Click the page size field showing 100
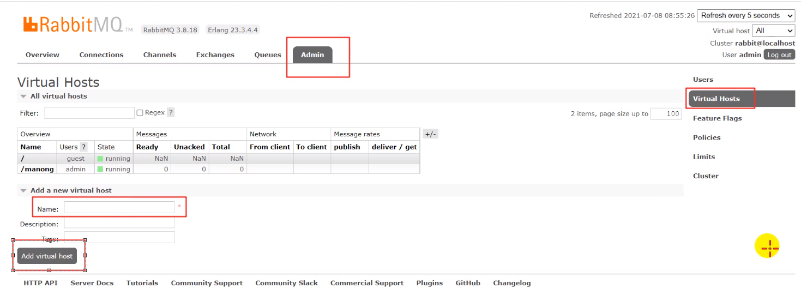Screen dimensions: 801x301 point(666,113)
